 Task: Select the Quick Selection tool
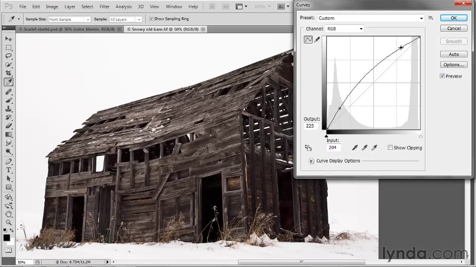[x=8, y=65]
